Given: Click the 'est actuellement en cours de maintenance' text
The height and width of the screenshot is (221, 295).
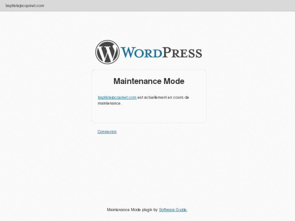Looking at the screenshot, I should coord(143,100).
